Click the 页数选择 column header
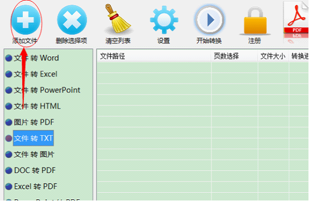Image resolution: width=309 pixels, height=201 pixels. click(x=234, y=56)
